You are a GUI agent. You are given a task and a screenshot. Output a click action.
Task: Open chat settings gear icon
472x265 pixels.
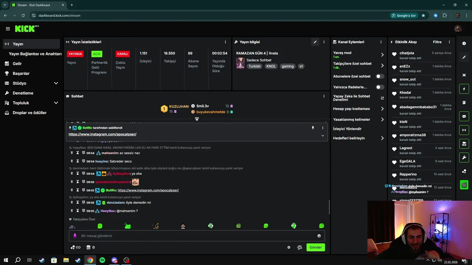click(289, 247)
